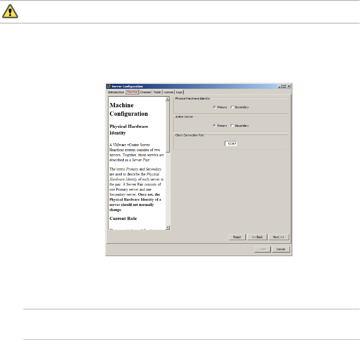Click the Client Connection Port field

pyautogui.click(x=231, y=144)
